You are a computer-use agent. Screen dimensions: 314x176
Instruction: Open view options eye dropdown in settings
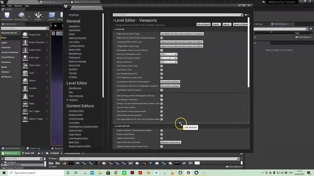(247, 15)
